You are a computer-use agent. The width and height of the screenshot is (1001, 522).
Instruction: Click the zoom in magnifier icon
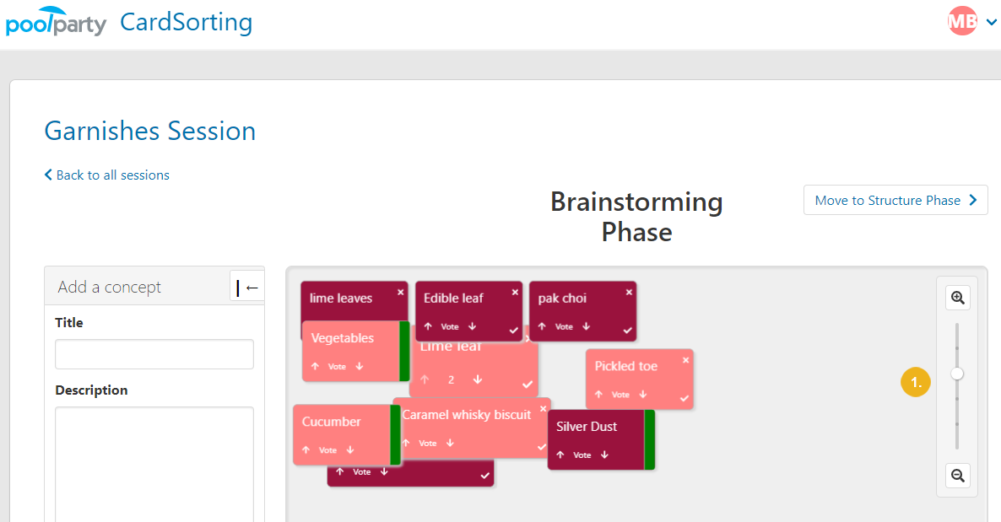tap(958, 298)
